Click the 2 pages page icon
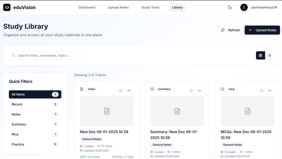This screenshot has width=282, height=159. [81, 146]
